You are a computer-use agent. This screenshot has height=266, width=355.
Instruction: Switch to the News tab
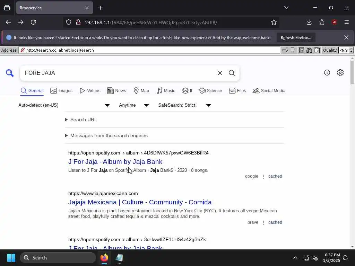tap(116, 91)
